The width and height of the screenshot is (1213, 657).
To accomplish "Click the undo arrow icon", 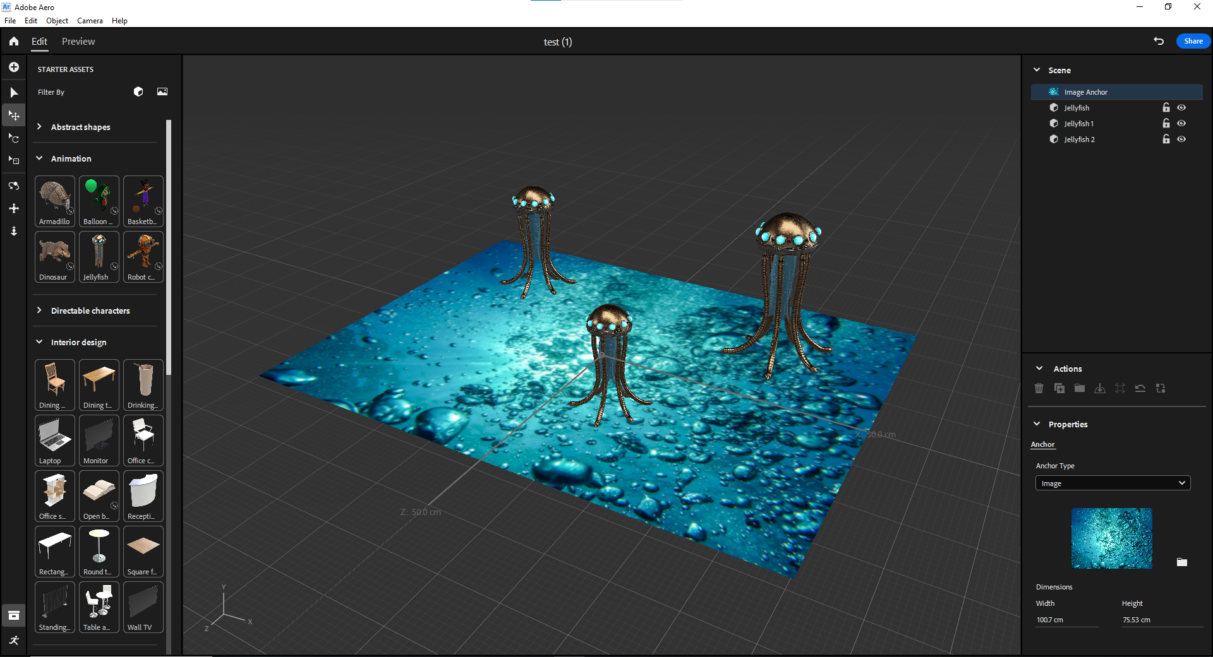I will (1158, 41).
